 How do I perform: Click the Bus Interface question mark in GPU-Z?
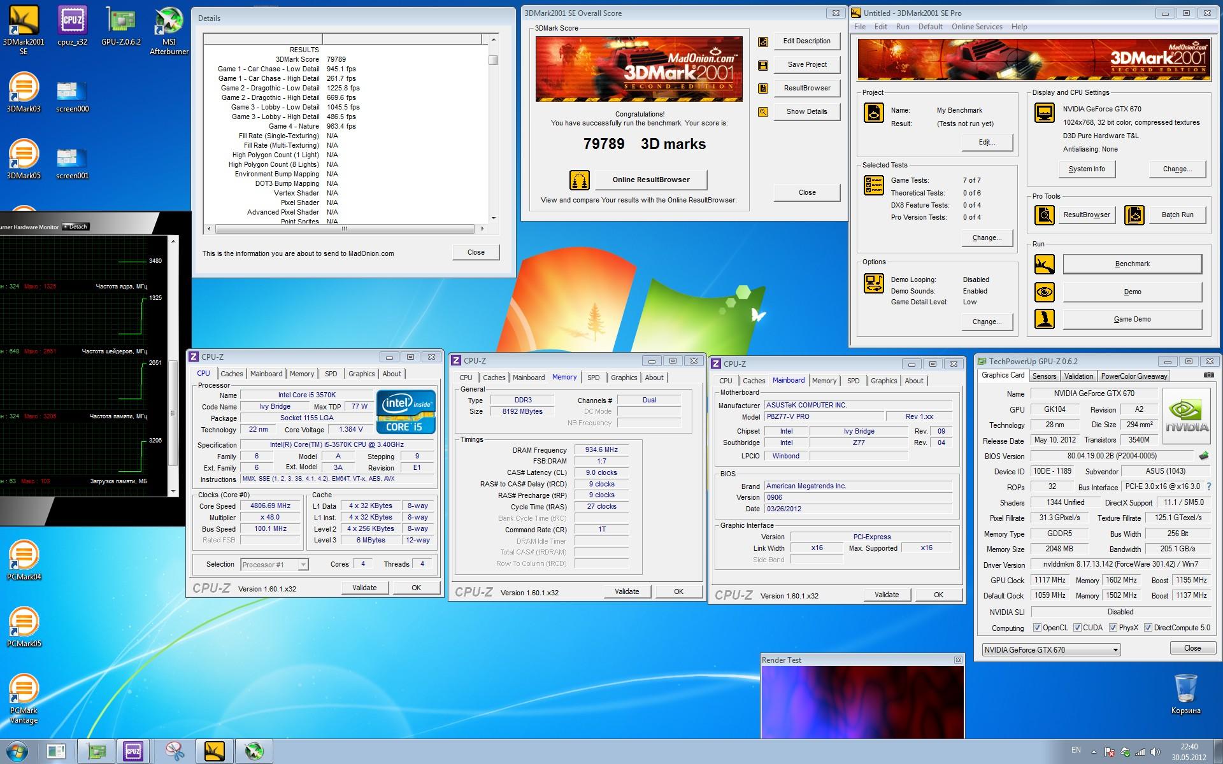(1209, 486)
